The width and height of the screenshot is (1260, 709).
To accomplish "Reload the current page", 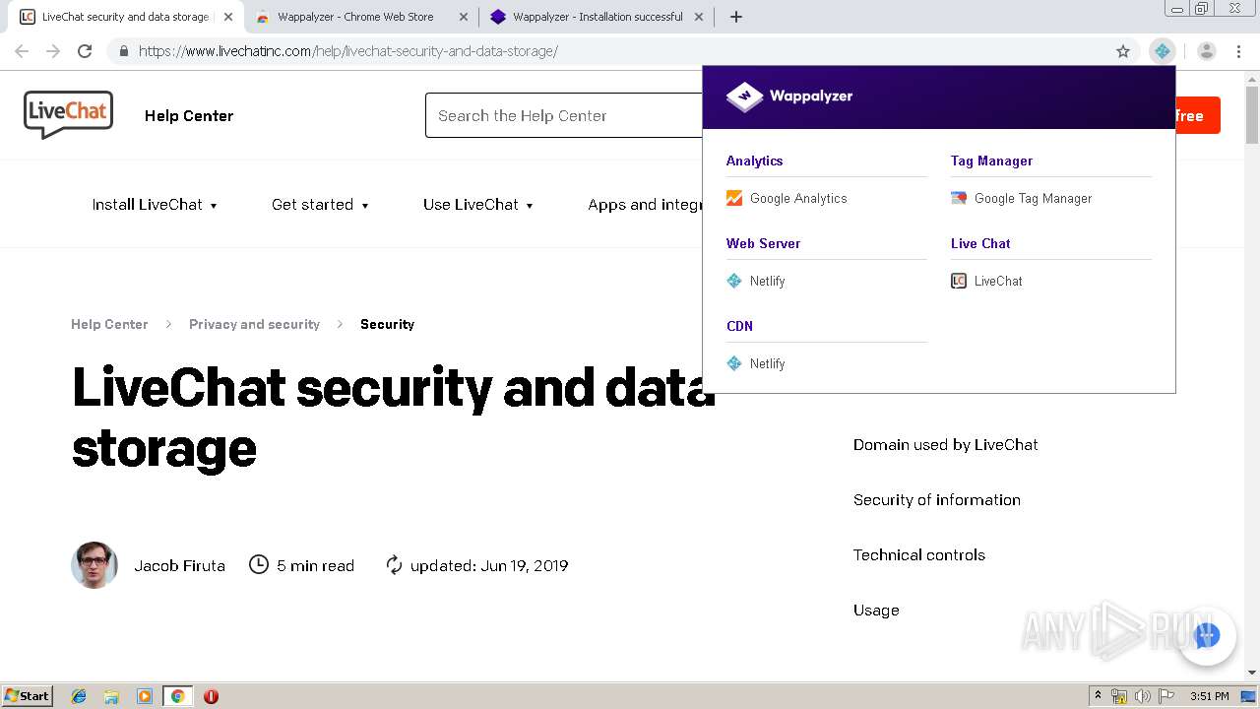I will [85, 51].
